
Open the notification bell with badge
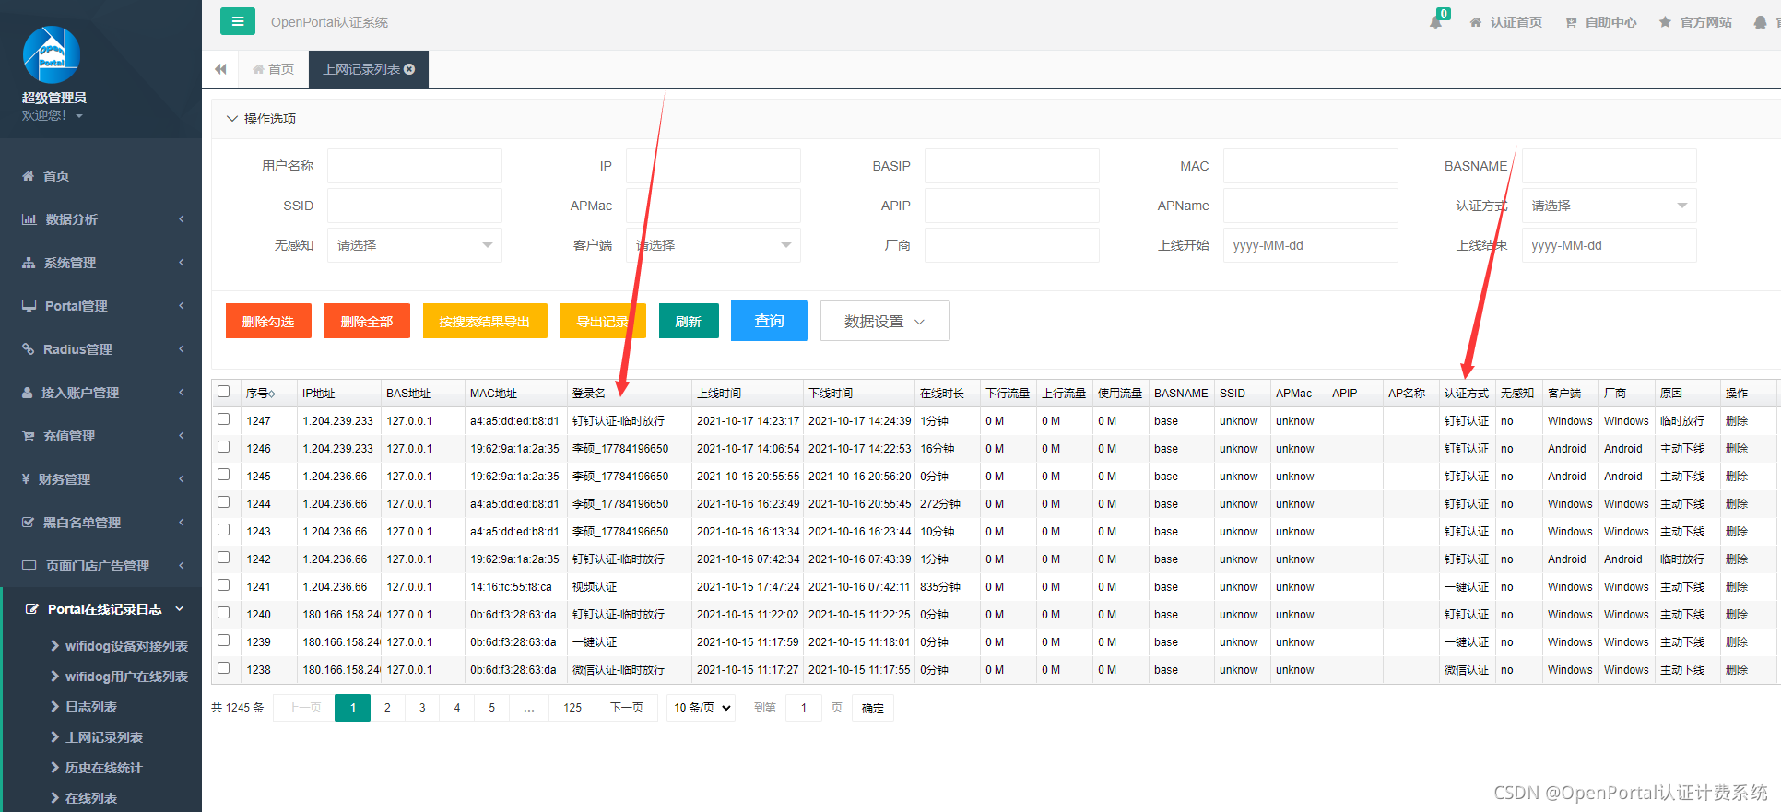tap(1437, 20)
